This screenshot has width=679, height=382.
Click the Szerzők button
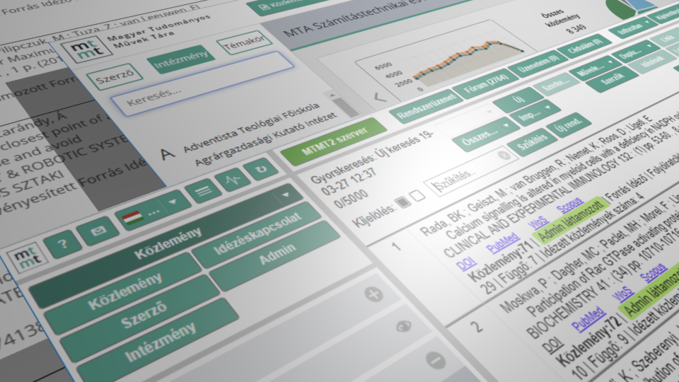click(x=613, y=79)
